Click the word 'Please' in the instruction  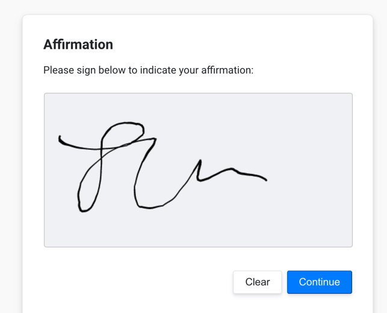coord(59,70)
